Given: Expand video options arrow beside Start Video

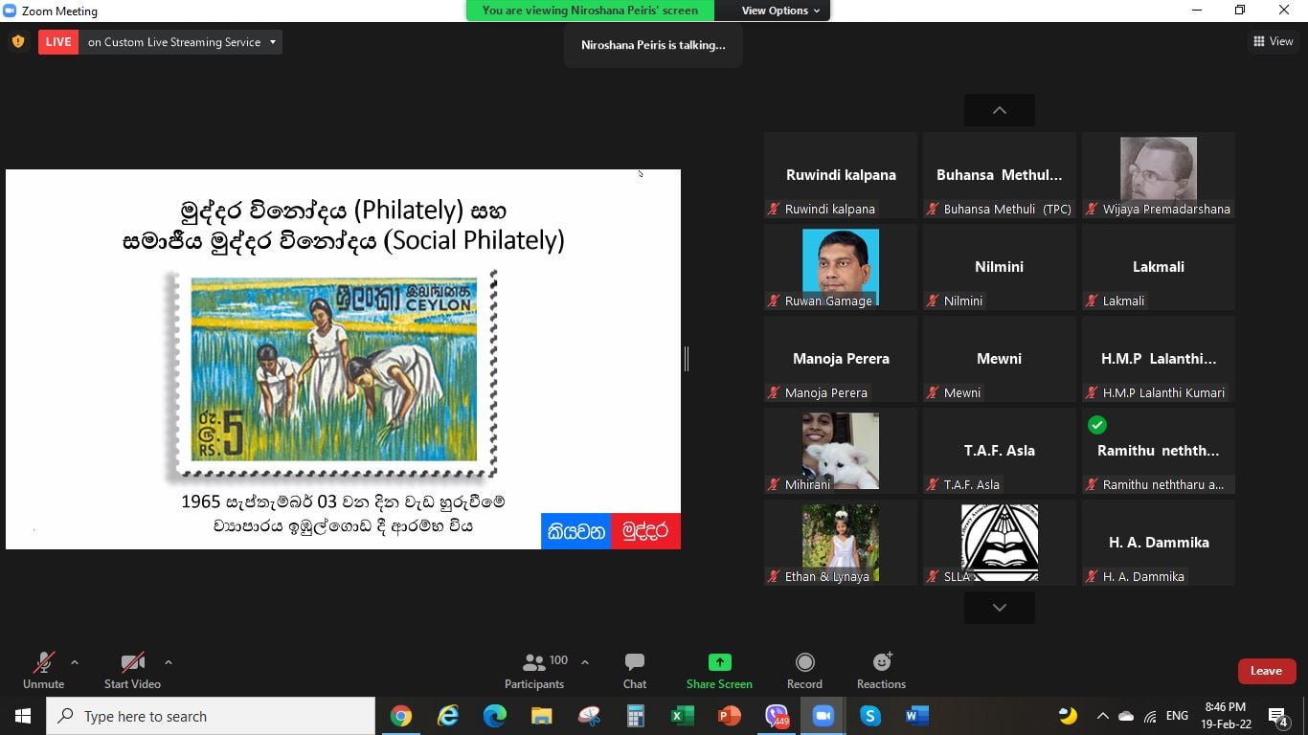Looking at the screenshot, I should [169, 661].
